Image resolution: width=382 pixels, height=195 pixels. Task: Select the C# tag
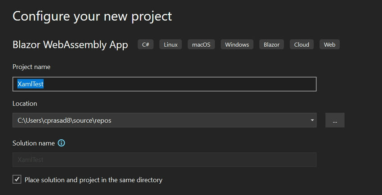pos(146,44)
